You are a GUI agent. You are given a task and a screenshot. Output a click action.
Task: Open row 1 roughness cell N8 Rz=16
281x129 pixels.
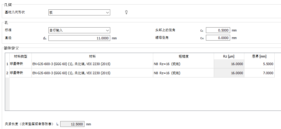pyautogui.click(x=183, y=64)
